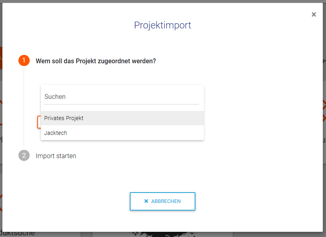Image resolution: width=326 pixels, height=237 pixels.
Task: Click the orange-bordered dropdown field behind the list
Action: tap(39, 122)
